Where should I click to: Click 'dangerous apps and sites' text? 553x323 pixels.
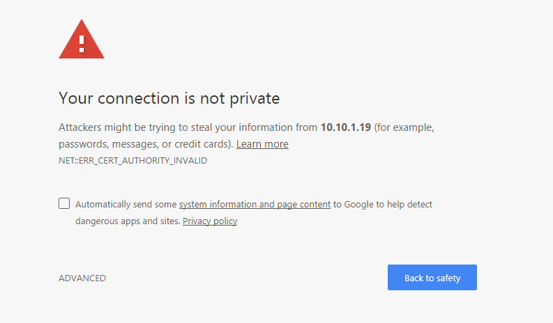128,221
